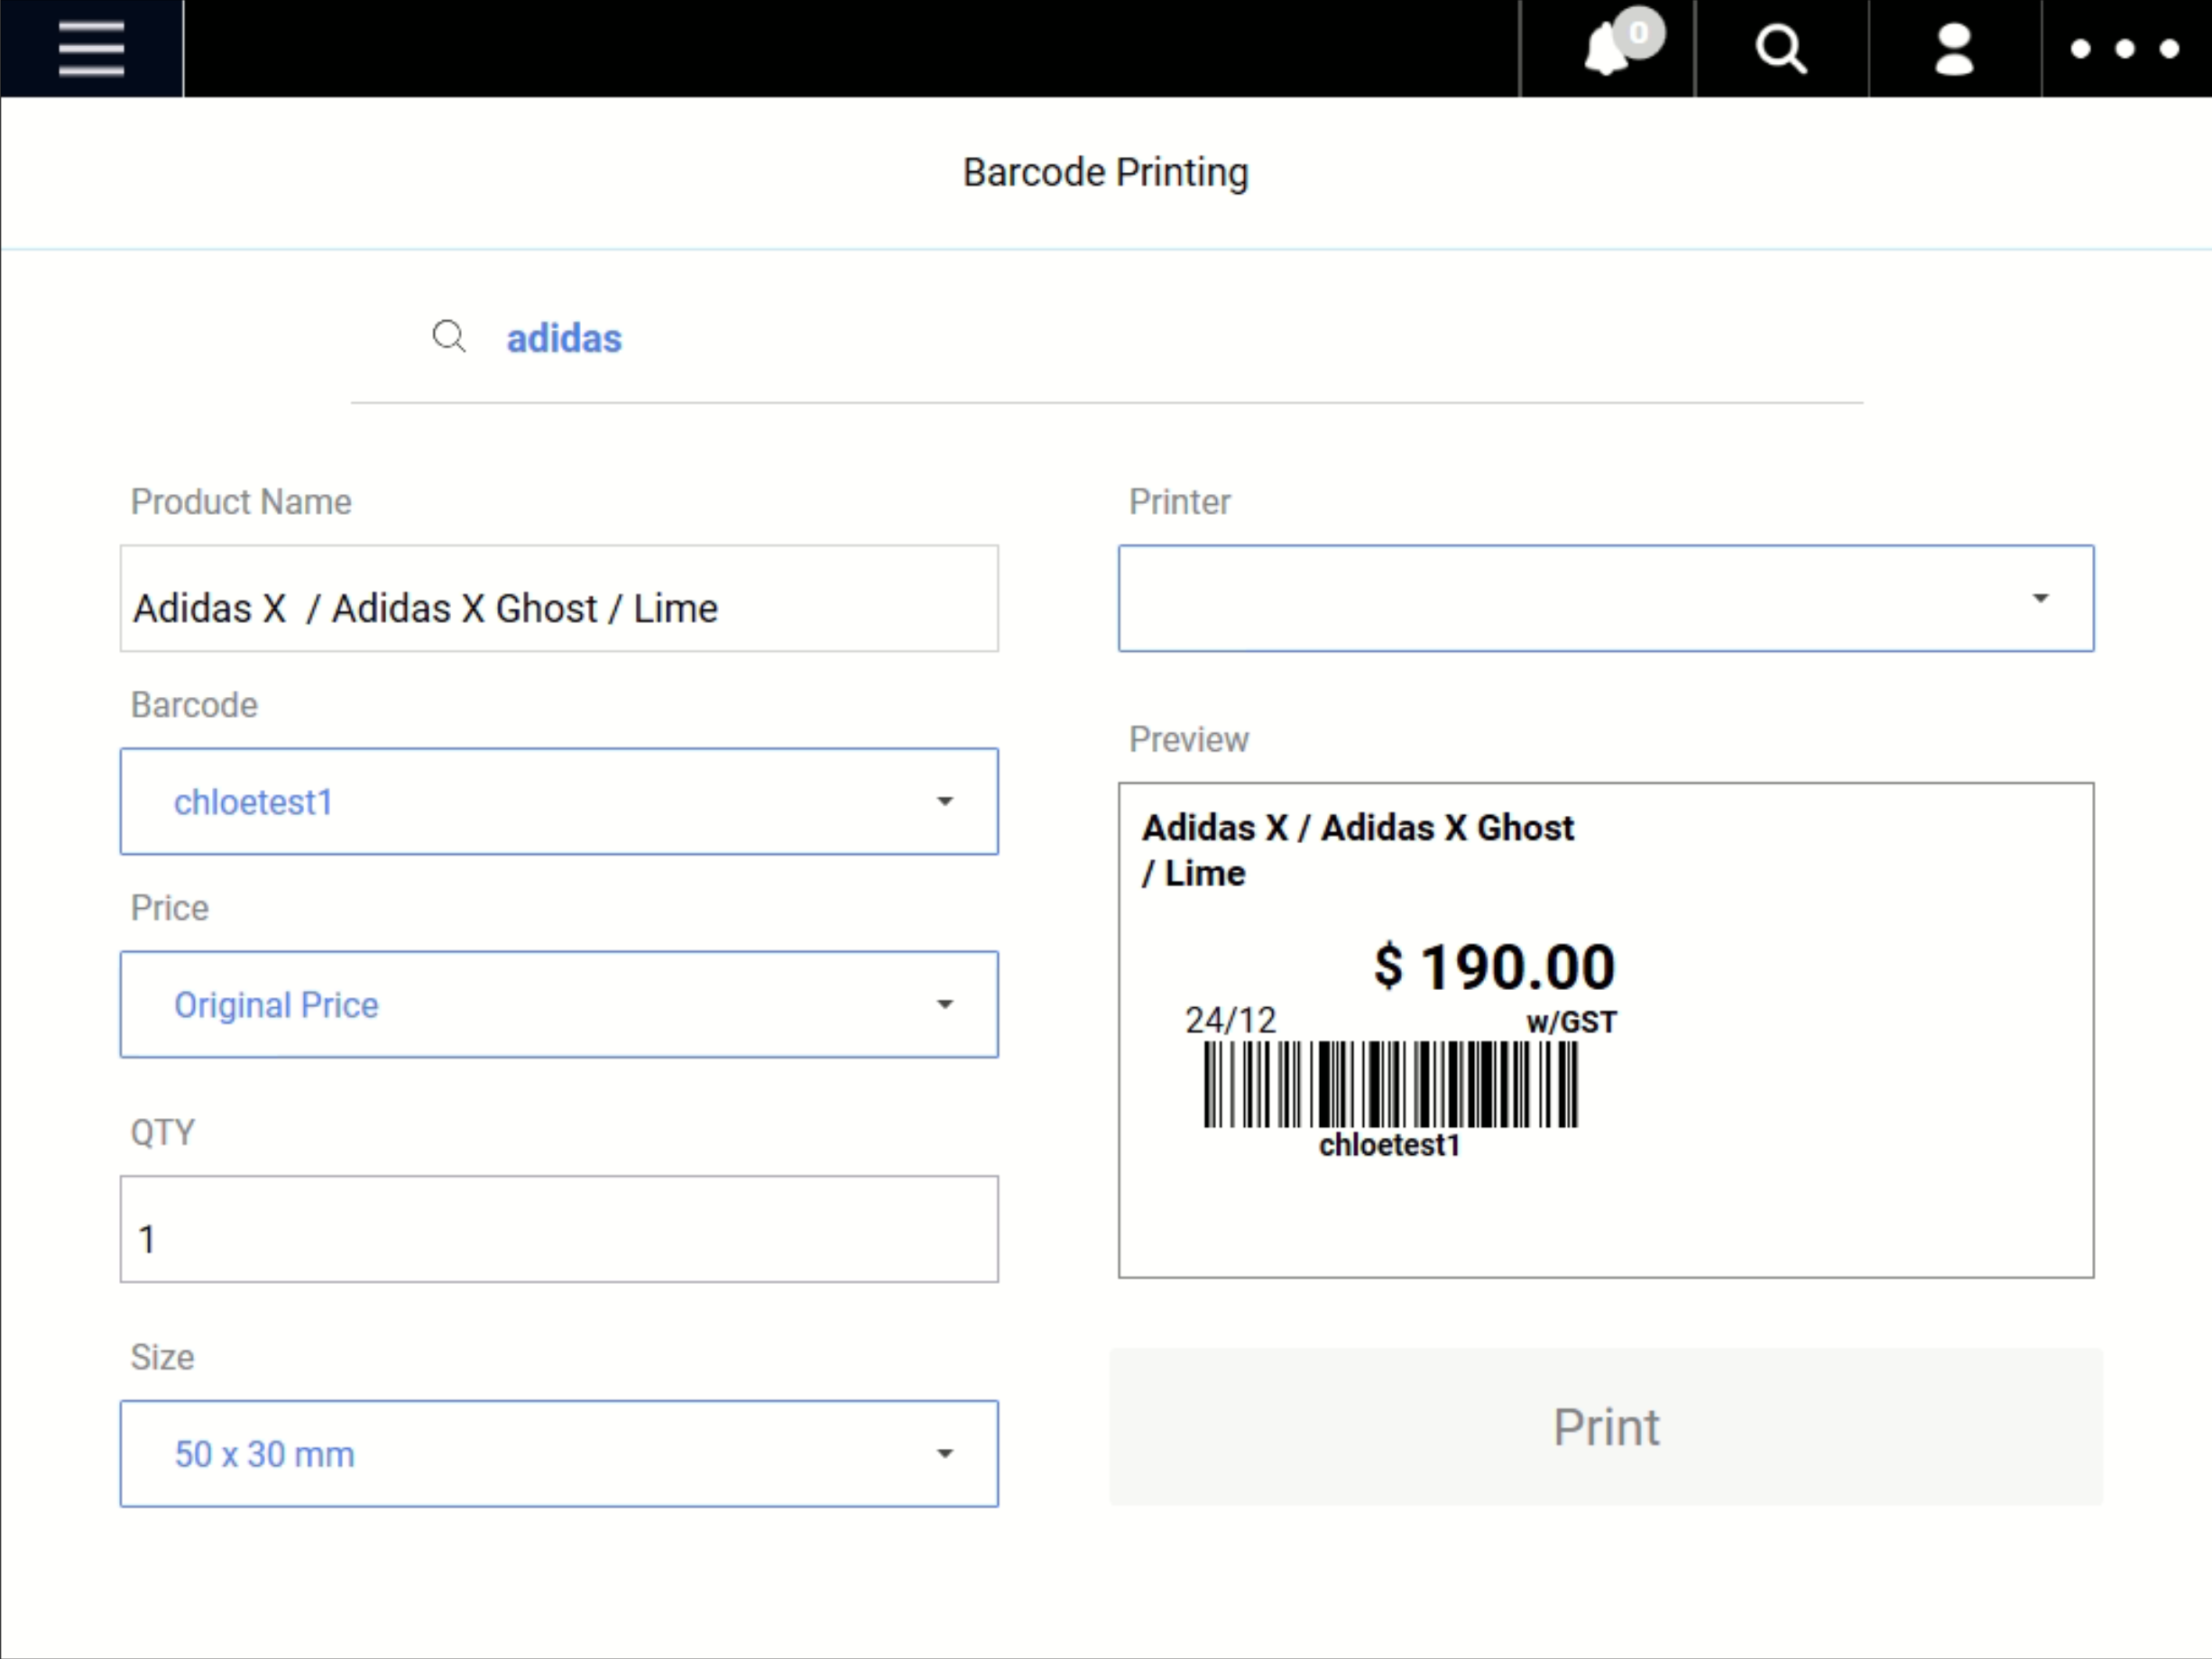Click the 24/12 date in preview

[x=1231, y=1021]
